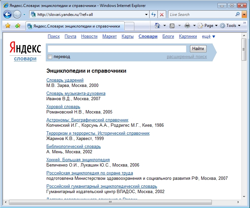Open Российский гуманитарный энциклопедический словарь link
The height and width of the screenshot is (208, 250).
click(102, 186)
